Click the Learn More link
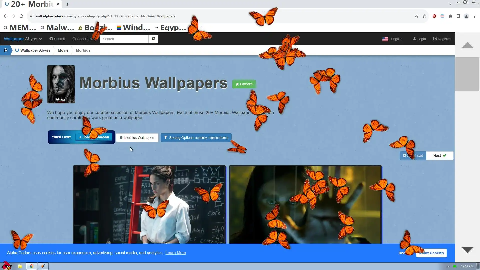This screenshot has height=270, width=480. pyautogui.click(x=176, y=253)
